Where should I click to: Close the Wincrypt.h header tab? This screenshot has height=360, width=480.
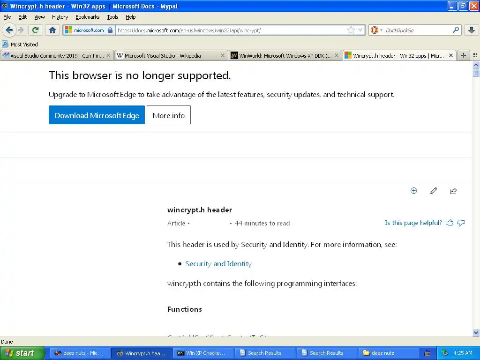(451, 55)
